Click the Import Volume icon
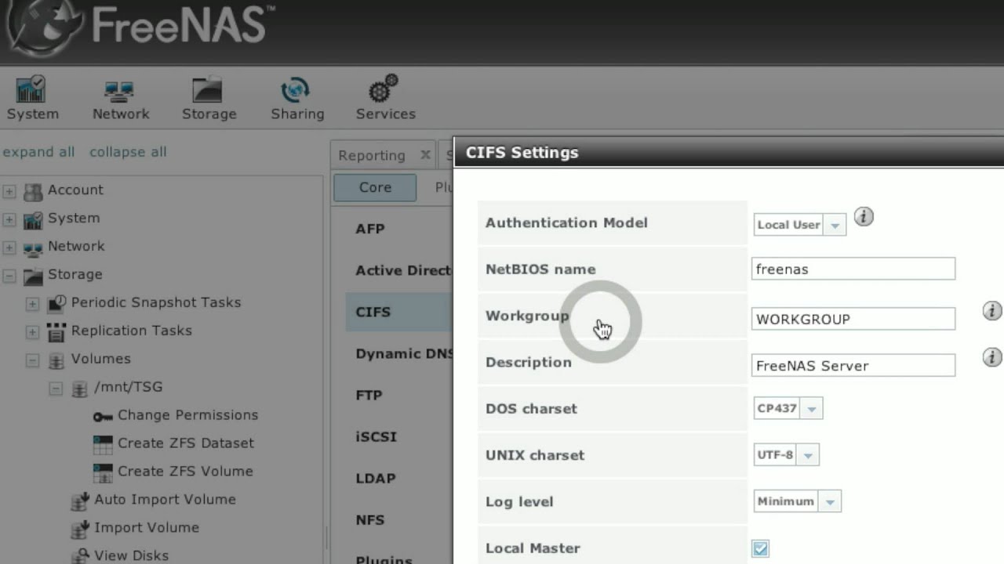 pos(79,529)
